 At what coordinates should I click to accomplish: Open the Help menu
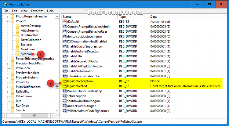click(x=50, y=11)
